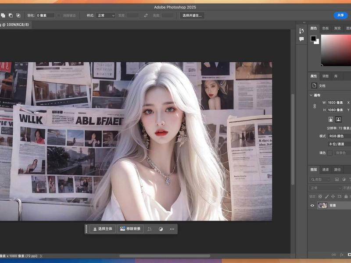Swap width and height arrows icon
The height and width of the screenshot is (263, 351).
(146, 15)
